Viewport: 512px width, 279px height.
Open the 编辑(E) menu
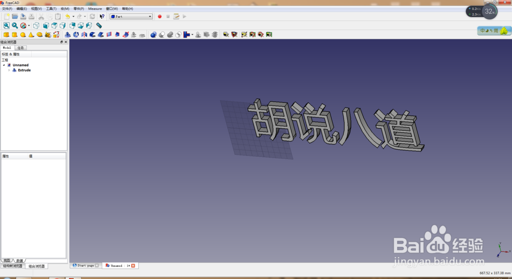click(22, 9)
